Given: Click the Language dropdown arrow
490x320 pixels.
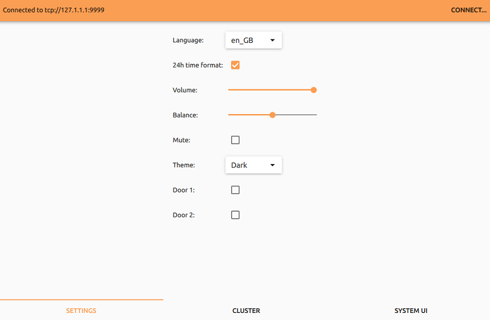Looking at the screenshot, I should 272,40.
